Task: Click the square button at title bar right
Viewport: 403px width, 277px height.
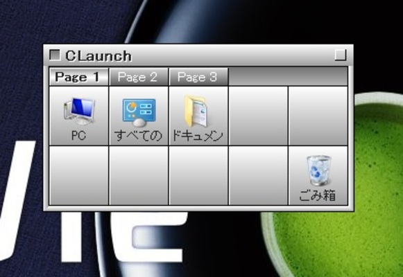Action: click(341, 55)
